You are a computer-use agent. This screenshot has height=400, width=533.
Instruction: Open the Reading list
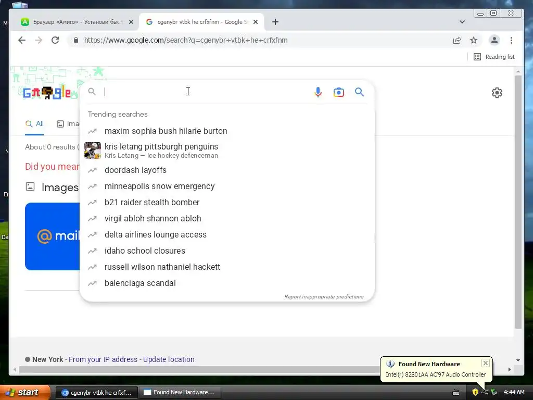pyautogui.click(x=494, y=57)
